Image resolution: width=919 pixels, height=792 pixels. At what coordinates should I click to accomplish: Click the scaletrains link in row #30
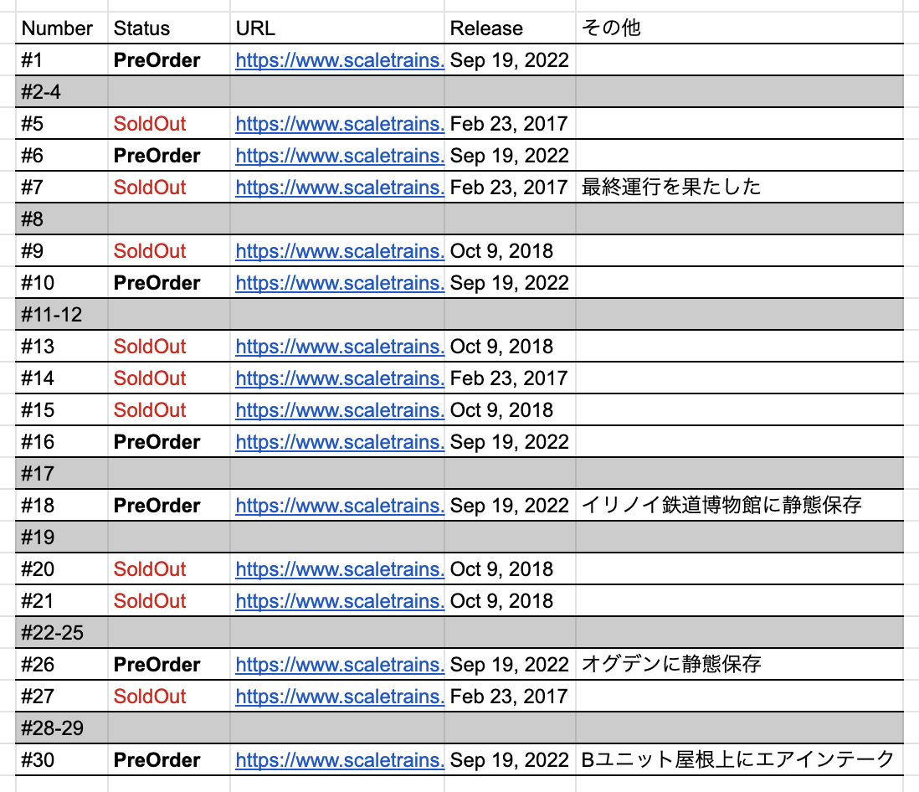pos(339,760)
